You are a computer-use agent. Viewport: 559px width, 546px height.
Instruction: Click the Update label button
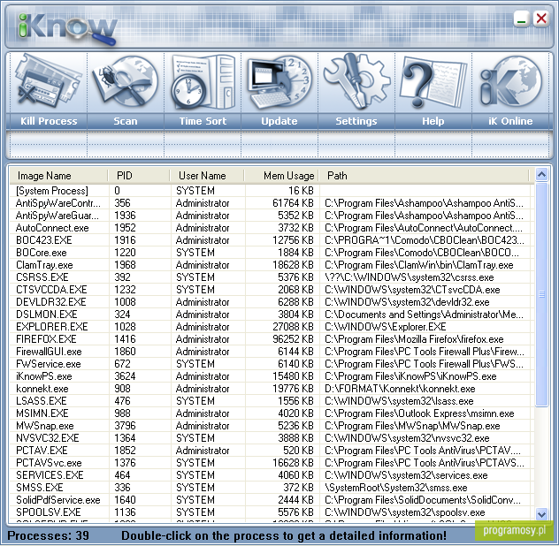(x=279, y=121)
